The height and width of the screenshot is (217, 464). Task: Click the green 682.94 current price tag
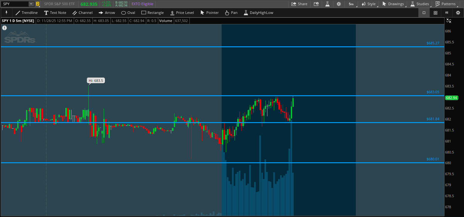pyautogui.click(x=452, y=98)
